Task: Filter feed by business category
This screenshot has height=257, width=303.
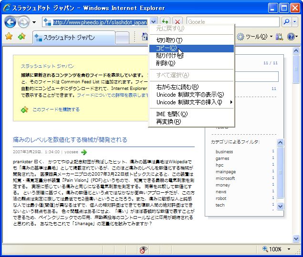Action: tap(224, 152)
